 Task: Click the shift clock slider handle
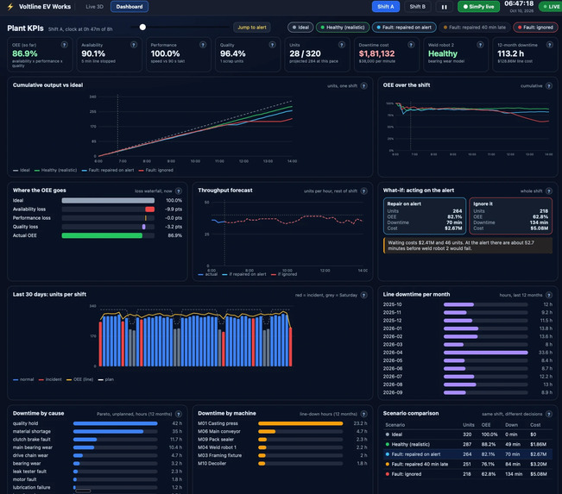(142, 28)
